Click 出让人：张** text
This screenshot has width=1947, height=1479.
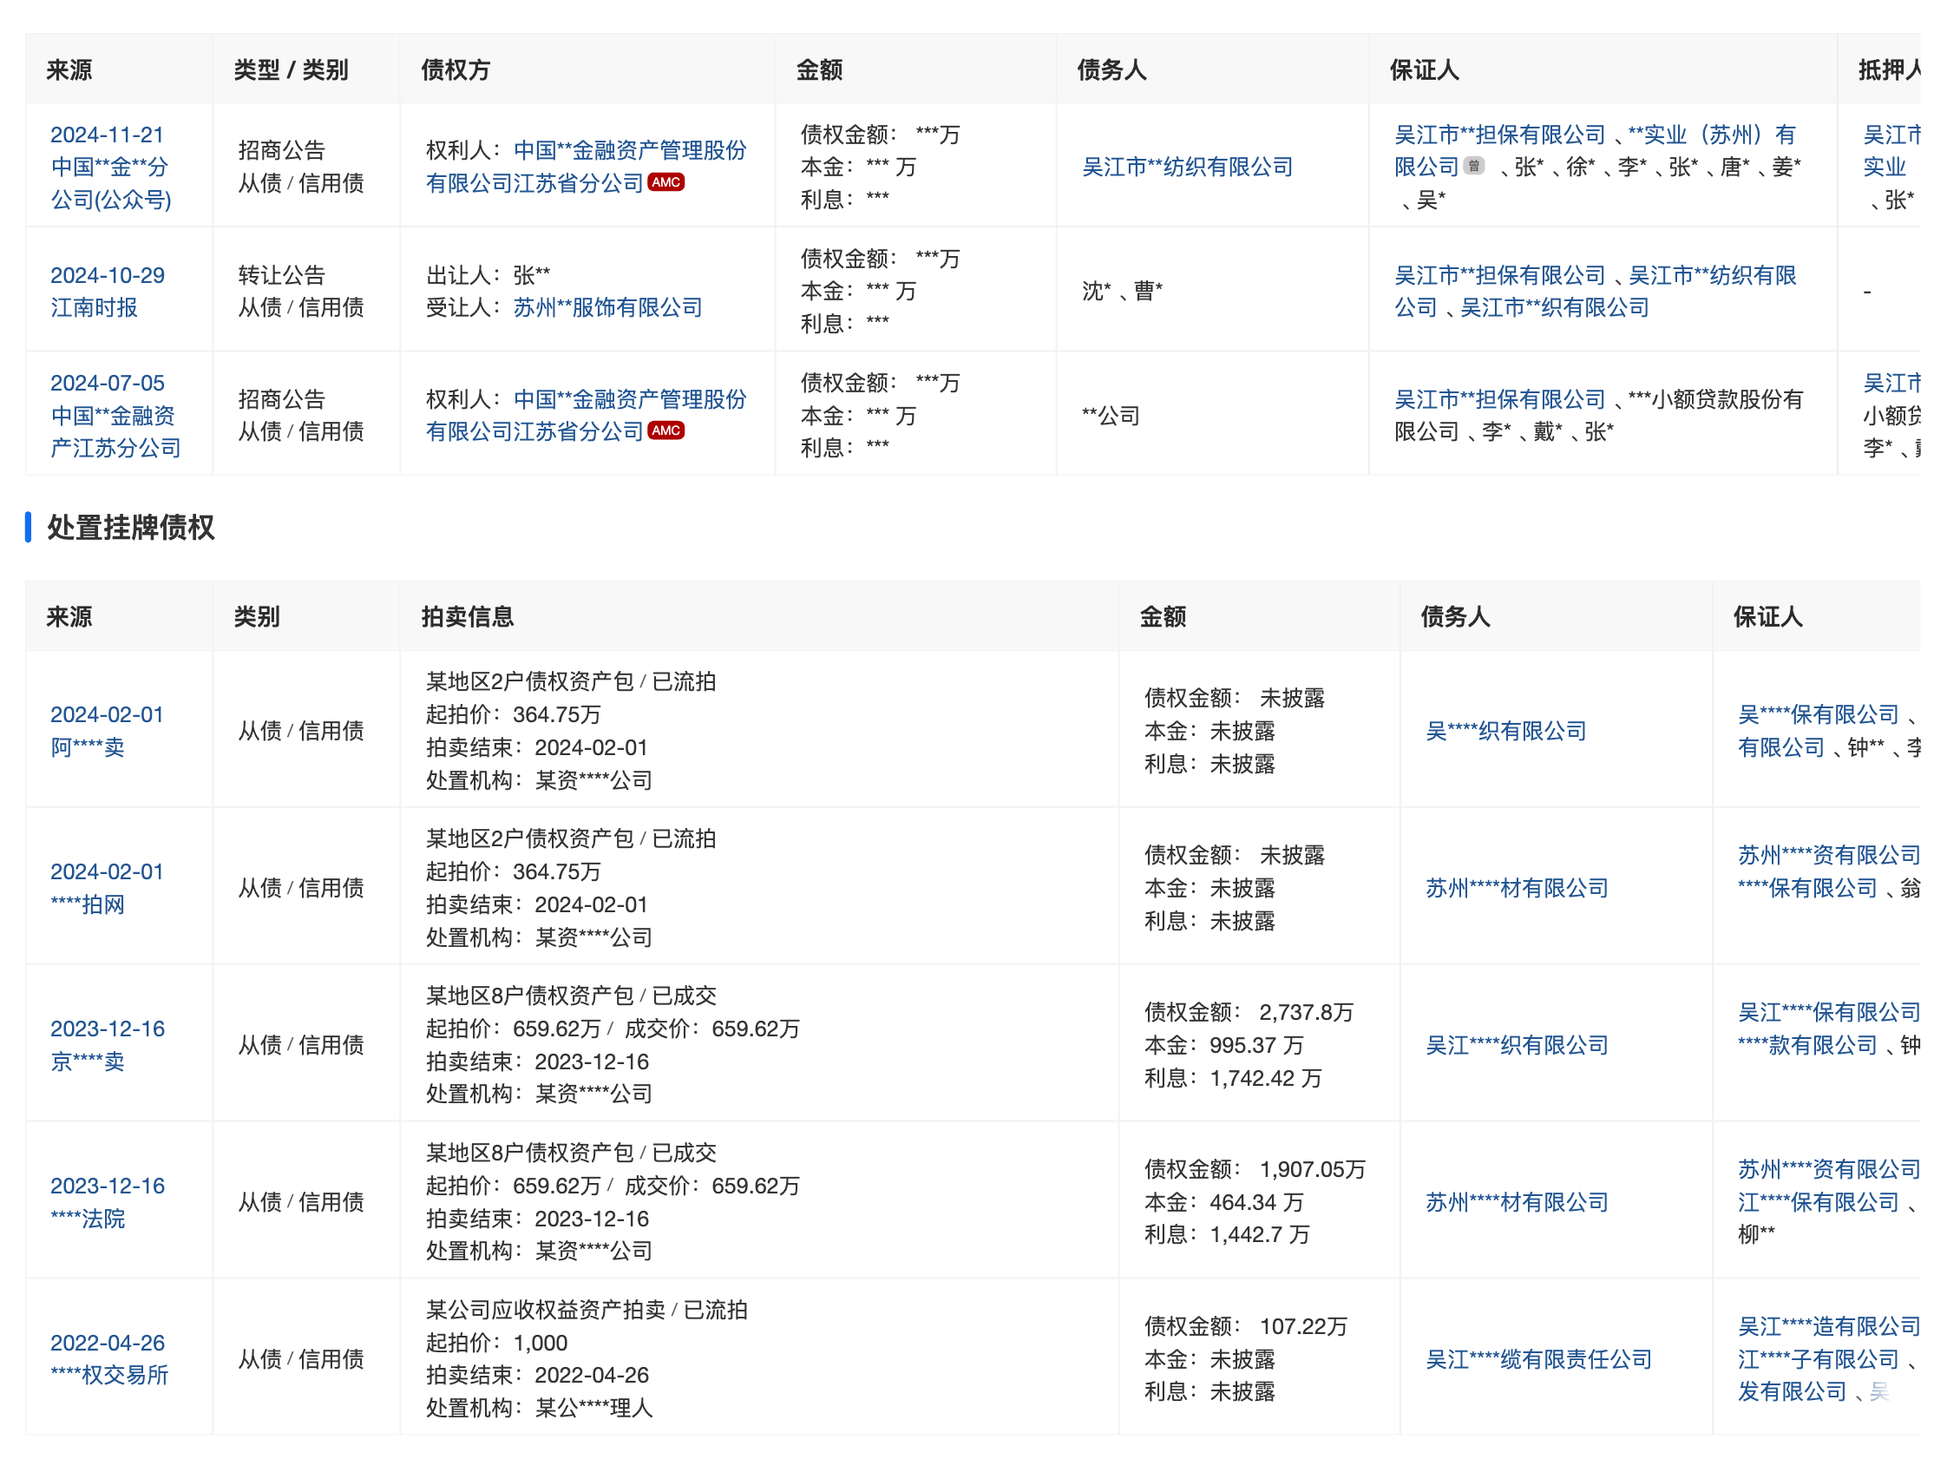[x=488, y=274]
